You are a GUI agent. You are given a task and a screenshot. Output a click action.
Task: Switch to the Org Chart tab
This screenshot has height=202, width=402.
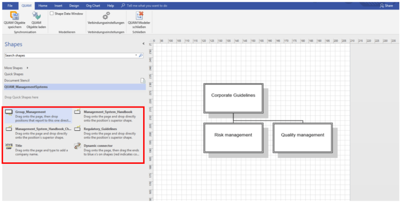tap(92, 6)
